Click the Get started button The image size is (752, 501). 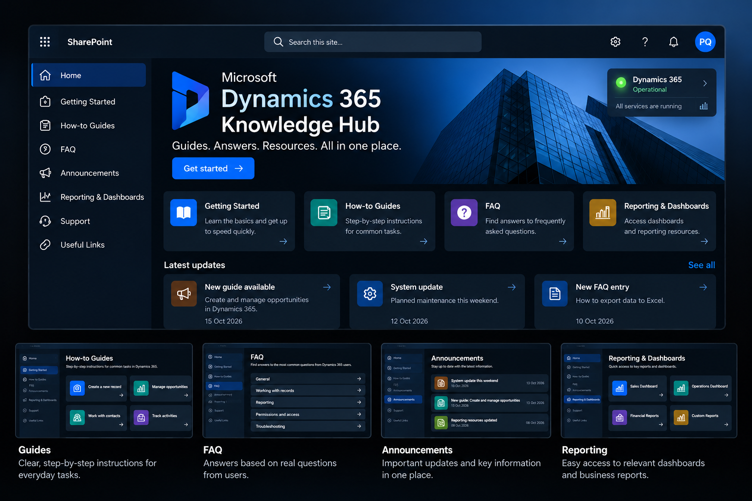(213, 168)
